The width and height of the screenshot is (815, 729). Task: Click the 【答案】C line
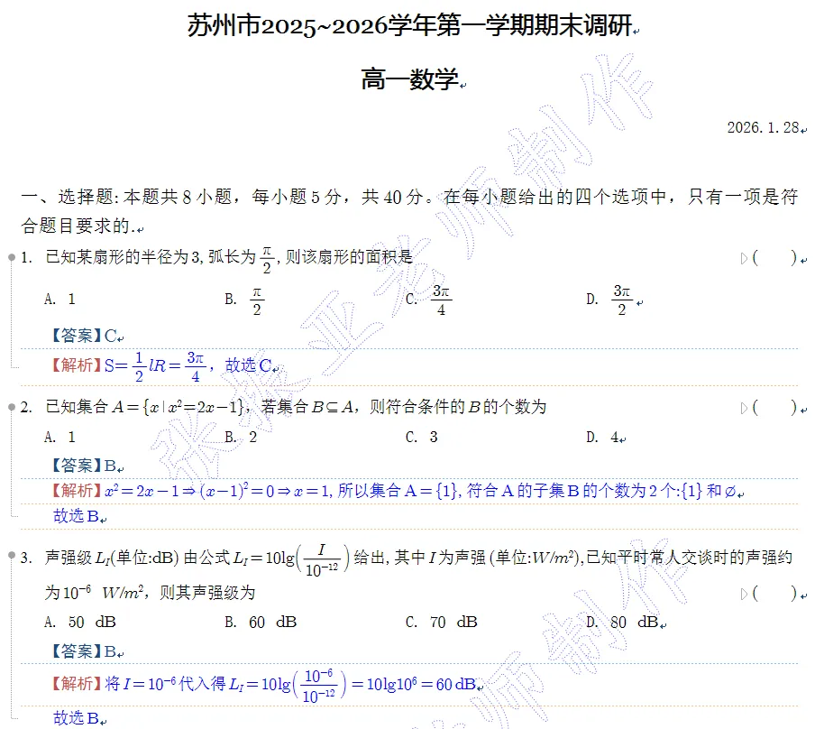(85, 336)
